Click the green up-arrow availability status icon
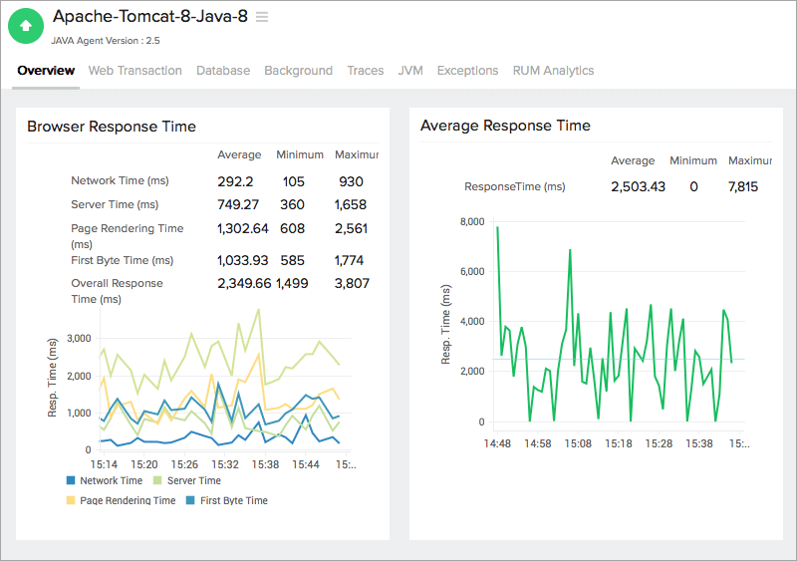 [27, 26]
